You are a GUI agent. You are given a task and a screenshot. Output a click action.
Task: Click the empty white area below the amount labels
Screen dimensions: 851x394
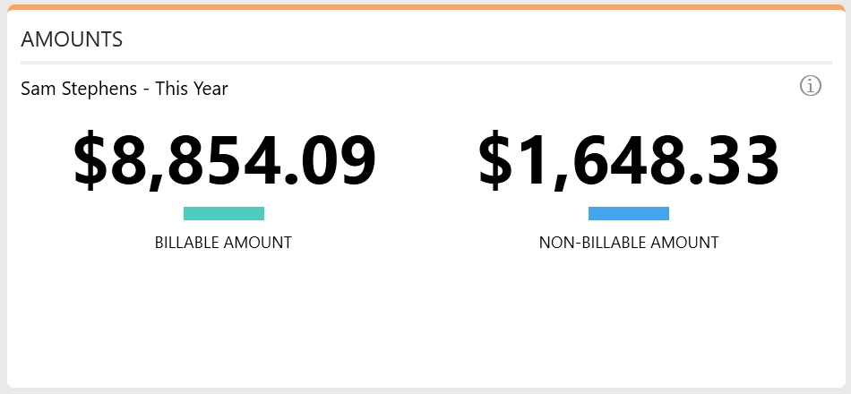point(425,322)
